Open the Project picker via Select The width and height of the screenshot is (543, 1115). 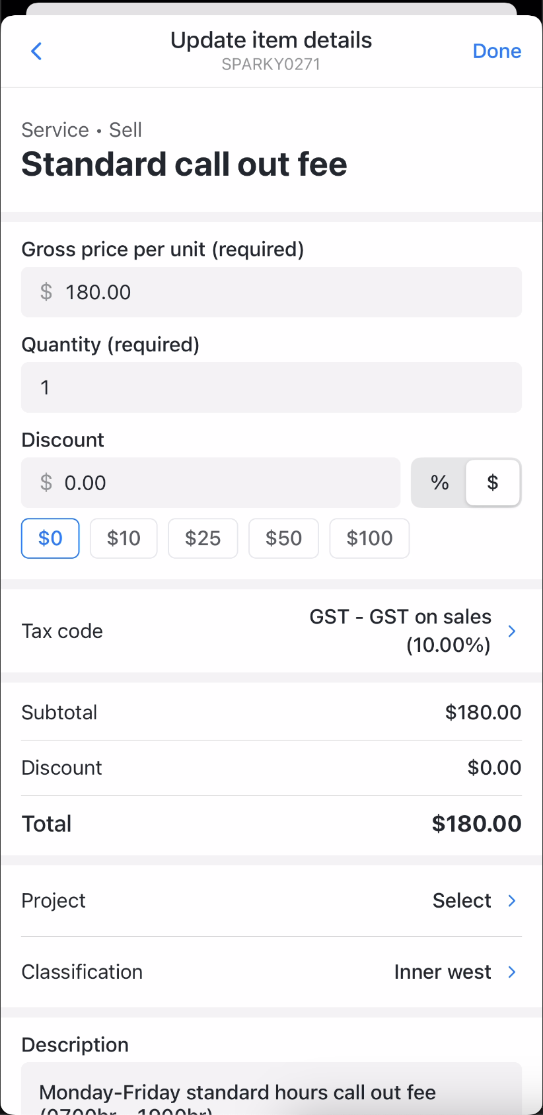[x=461, y=900]
